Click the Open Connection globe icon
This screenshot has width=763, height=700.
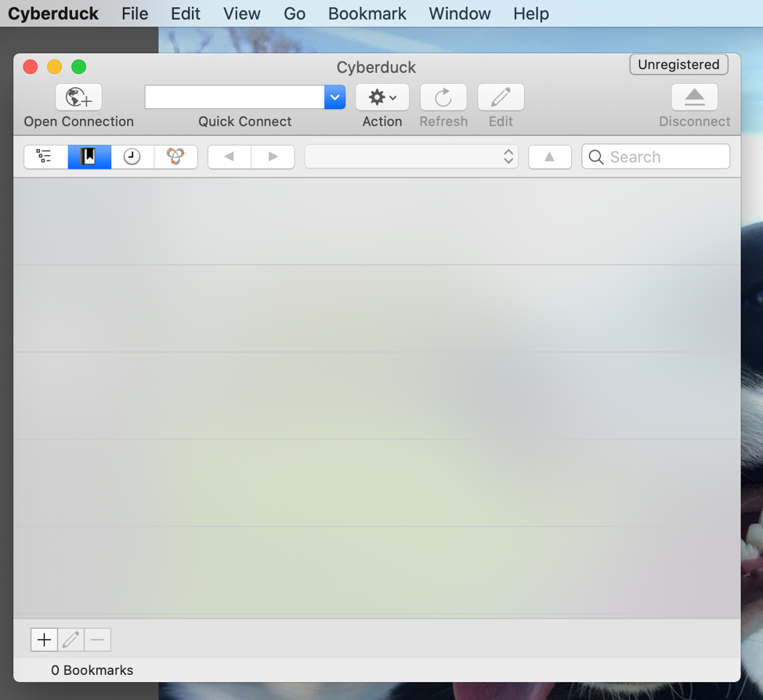tap(78, 97)
